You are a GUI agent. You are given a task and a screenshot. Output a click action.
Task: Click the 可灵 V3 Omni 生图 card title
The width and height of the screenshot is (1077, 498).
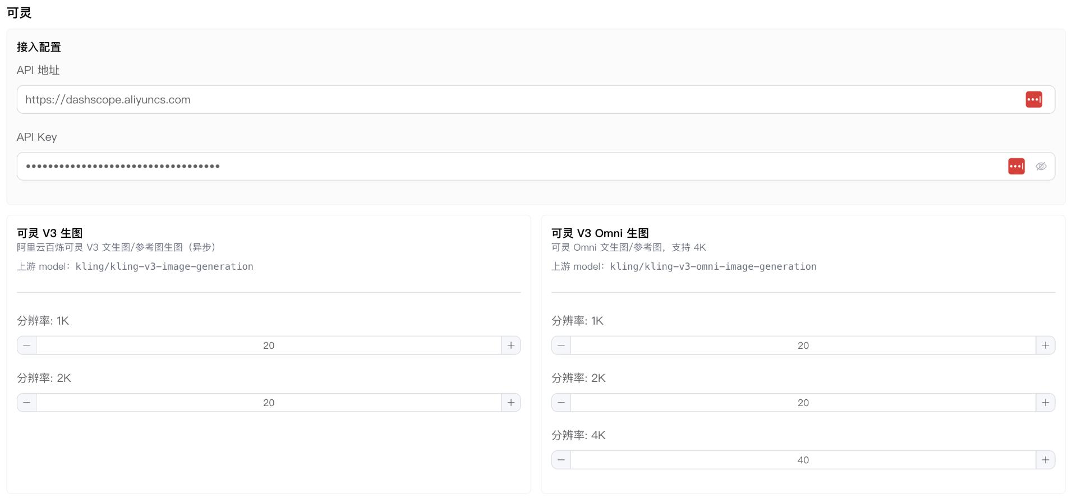point(600,233)
